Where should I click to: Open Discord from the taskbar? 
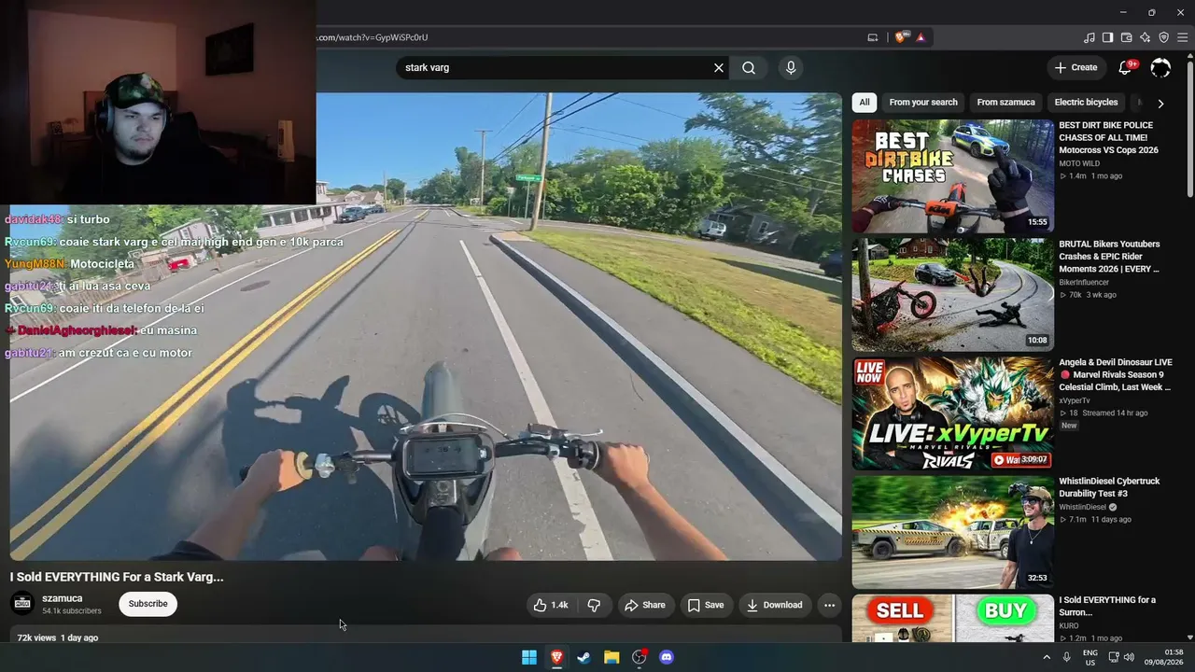(x=667, y=657)
